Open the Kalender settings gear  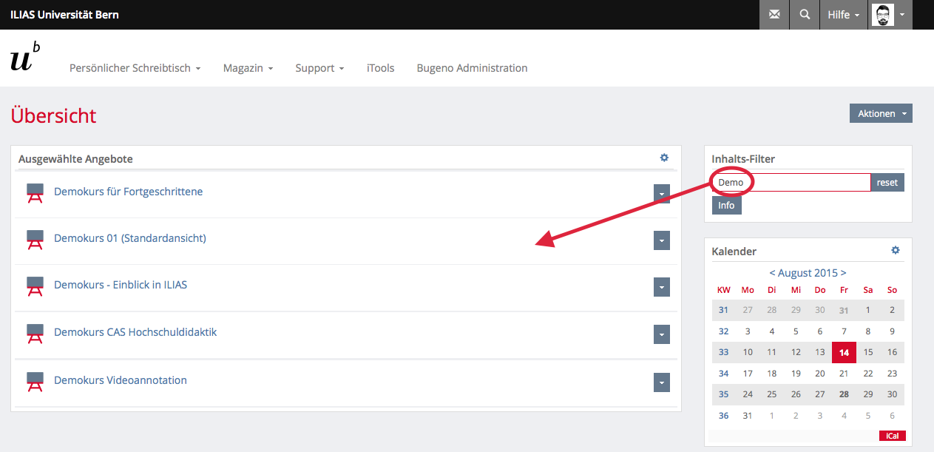coord(896,251)
